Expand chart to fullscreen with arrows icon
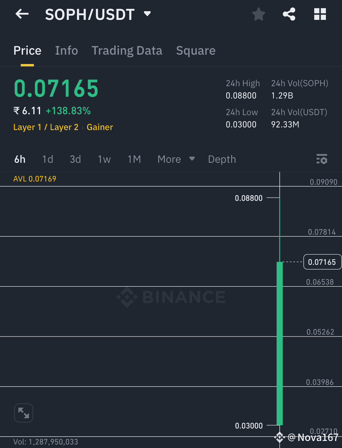 tap(24, 413)
